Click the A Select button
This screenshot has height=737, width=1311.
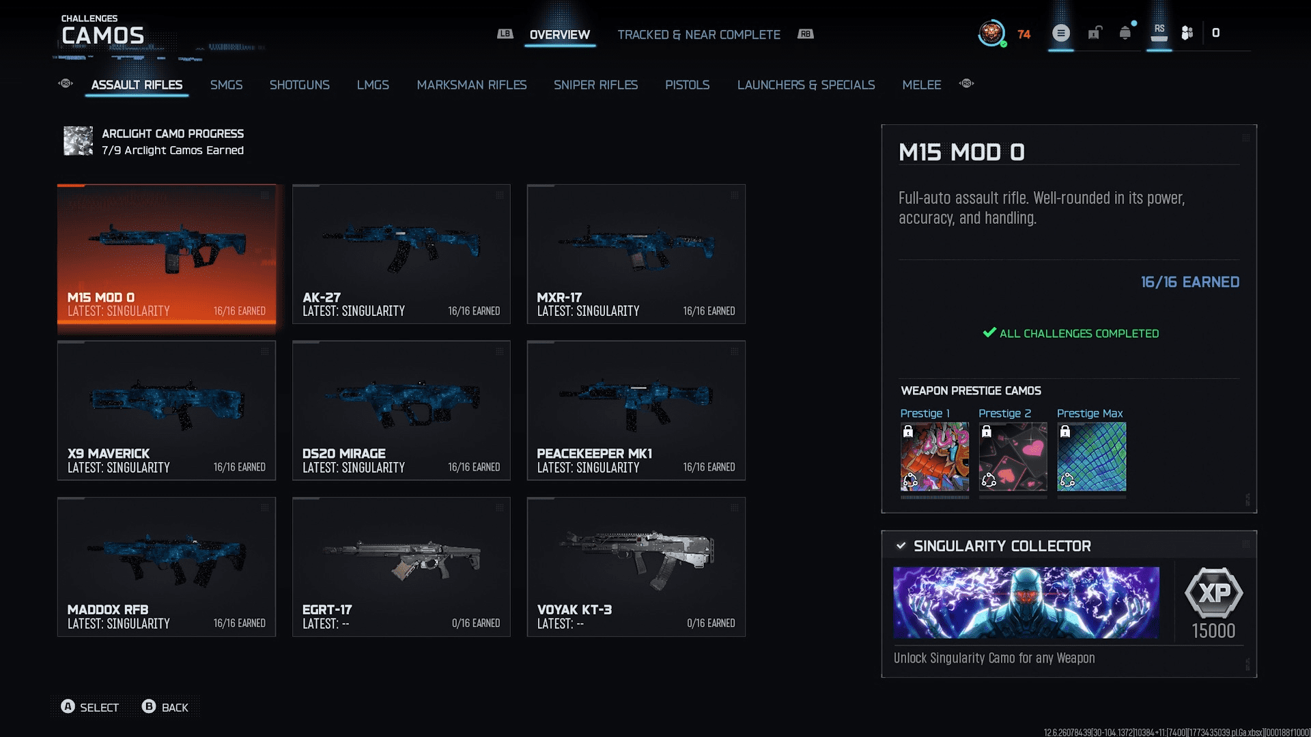coord(90,707)
